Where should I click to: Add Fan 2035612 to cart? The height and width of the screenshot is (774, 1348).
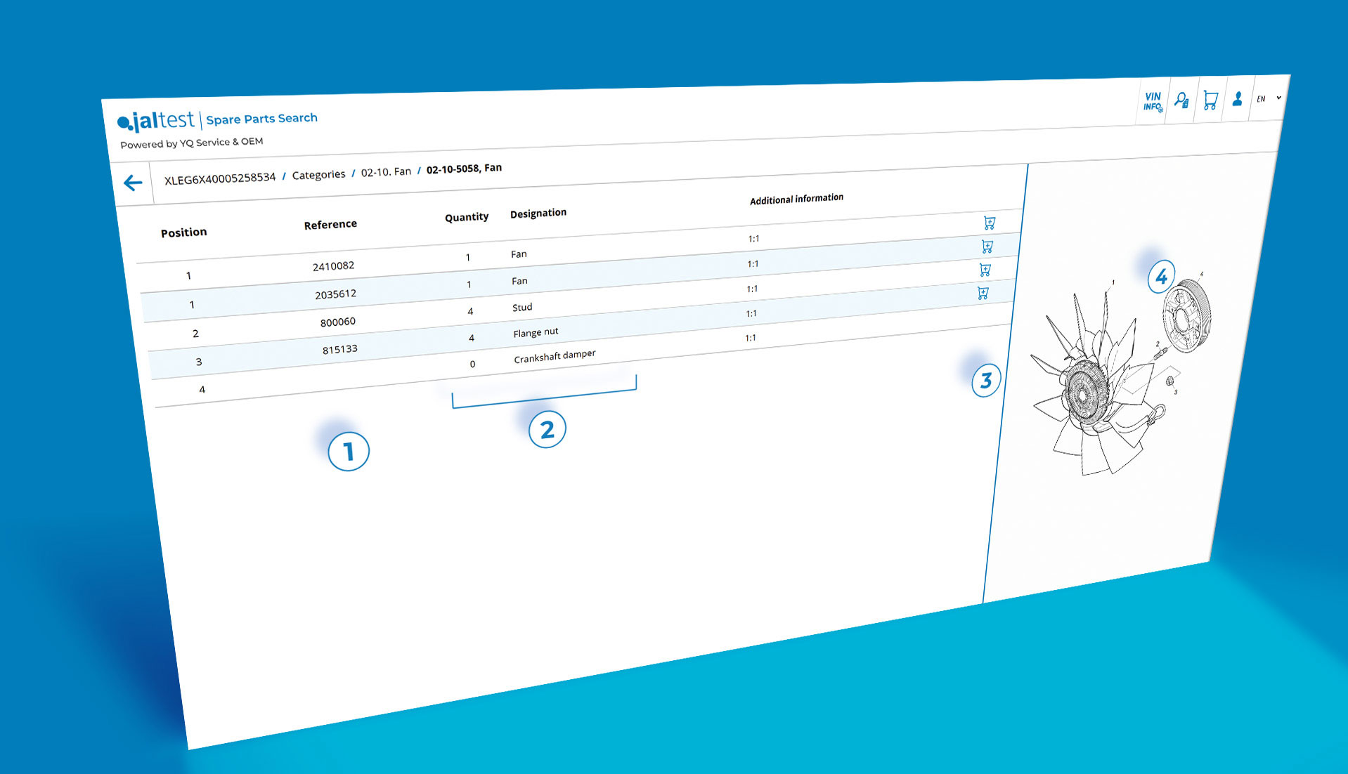coord(987,247)
